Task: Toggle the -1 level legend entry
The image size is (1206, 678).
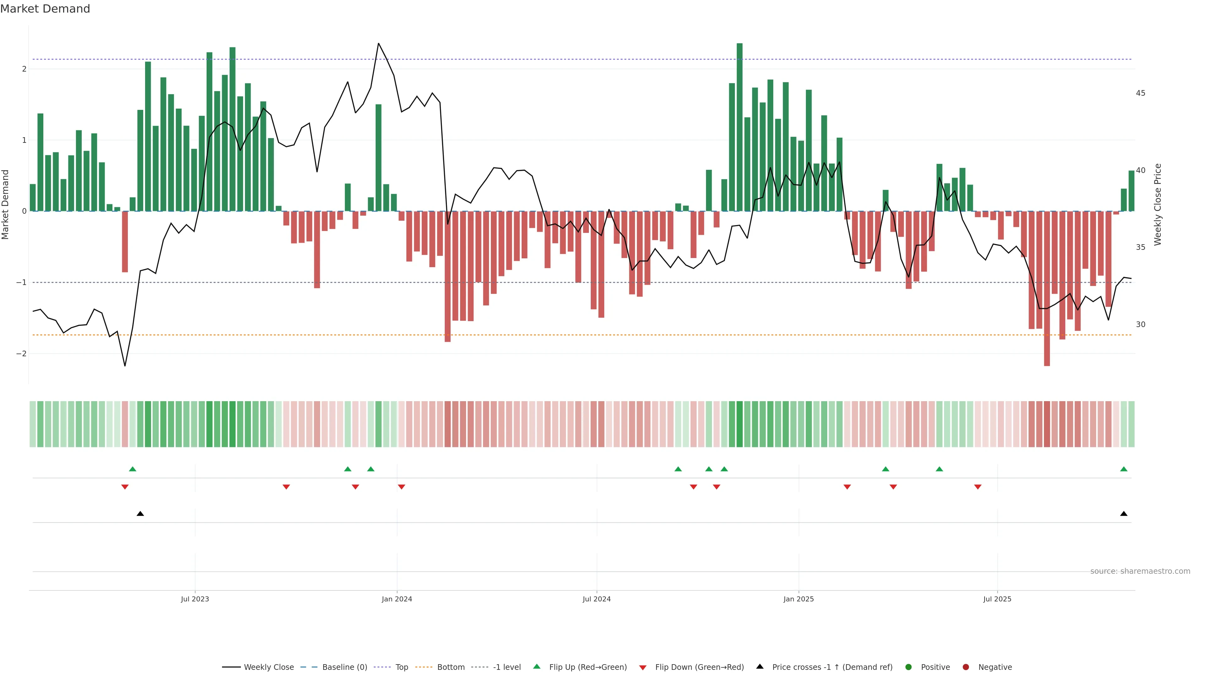Action: click(507, 667)
